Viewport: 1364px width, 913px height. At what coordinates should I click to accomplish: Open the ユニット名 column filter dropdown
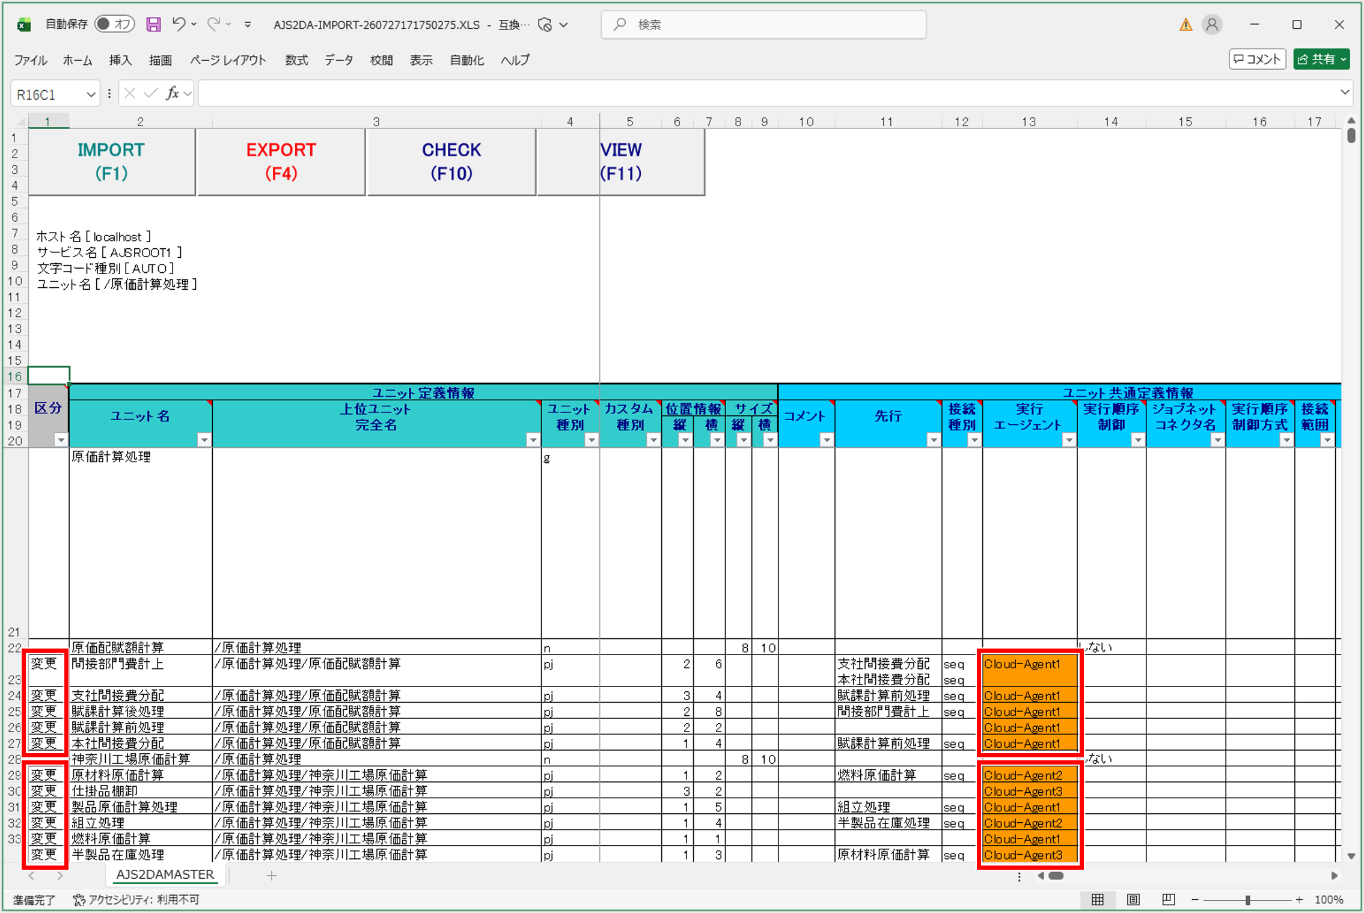tap(204, 440)
